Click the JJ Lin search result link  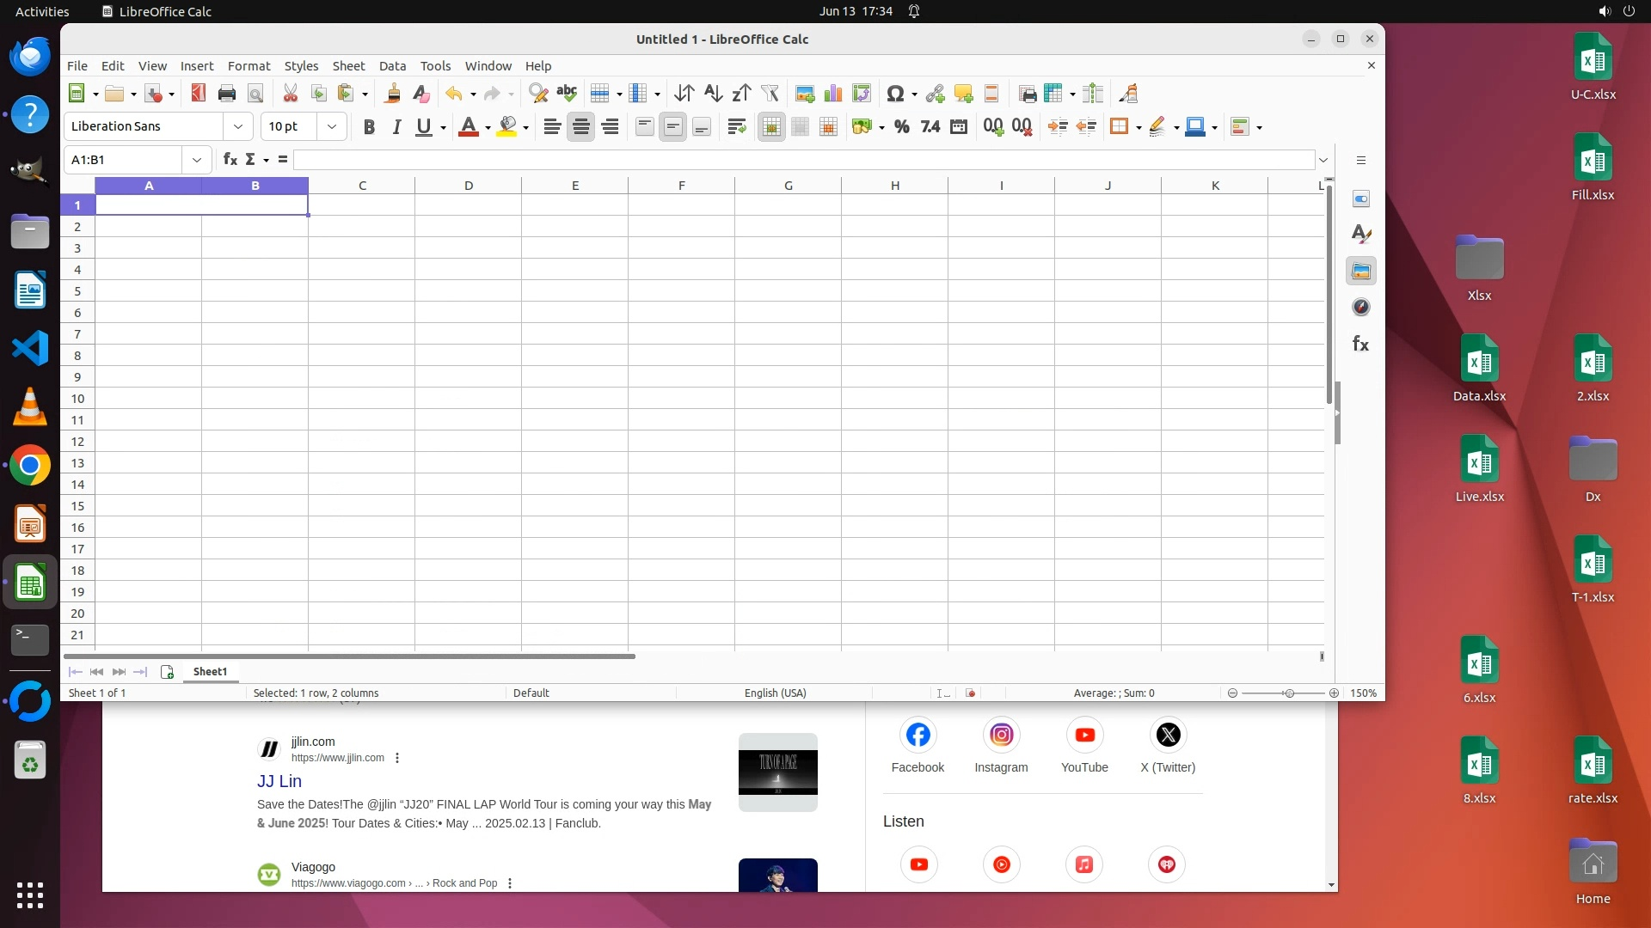click(x=279, y=781)
